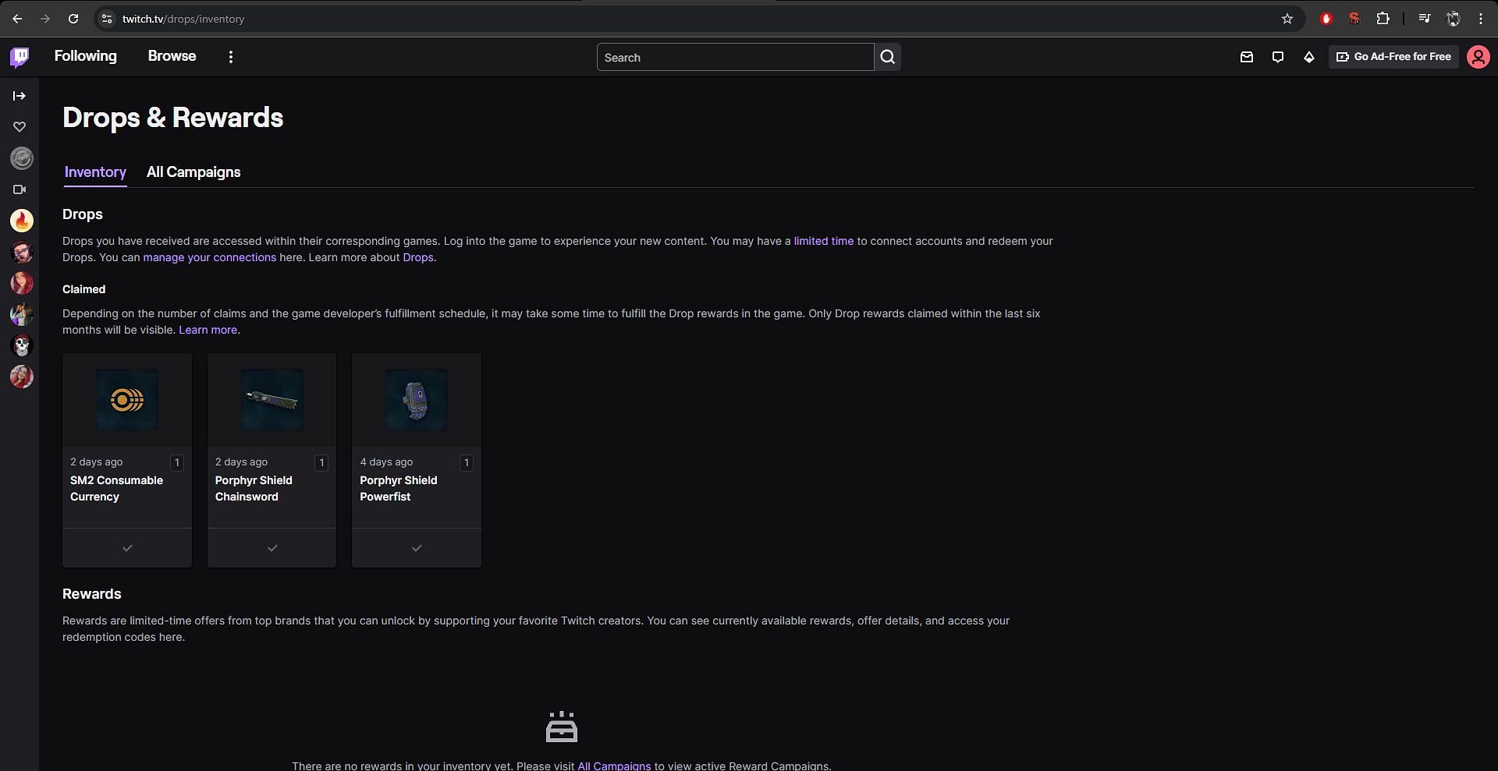Open the multi-character avatar channel

22,314
